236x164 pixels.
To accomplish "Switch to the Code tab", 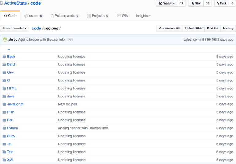I will tap(10, 16).
